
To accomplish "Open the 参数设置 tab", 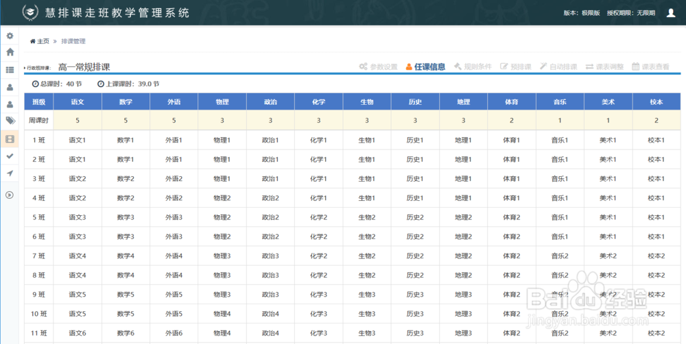I will tap(378, 67).
